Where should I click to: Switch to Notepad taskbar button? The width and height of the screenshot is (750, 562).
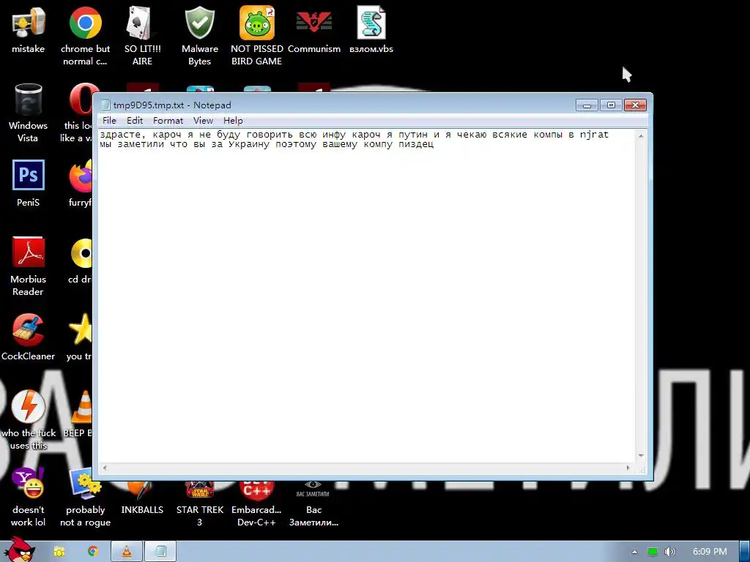[x=160, y=552]
